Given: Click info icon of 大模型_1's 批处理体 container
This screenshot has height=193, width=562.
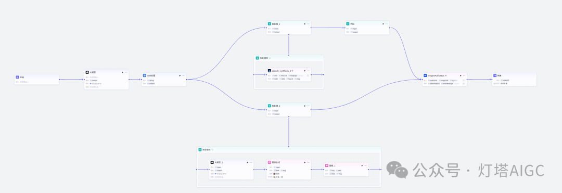Looking at the screenshot, I should point(212,150).
